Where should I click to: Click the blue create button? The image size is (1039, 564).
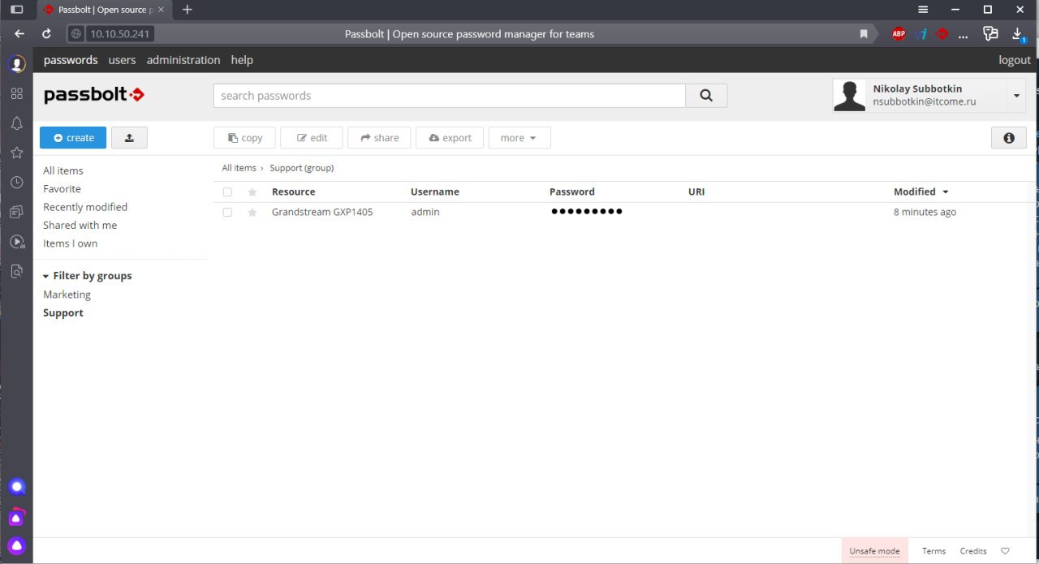point(73,138)
